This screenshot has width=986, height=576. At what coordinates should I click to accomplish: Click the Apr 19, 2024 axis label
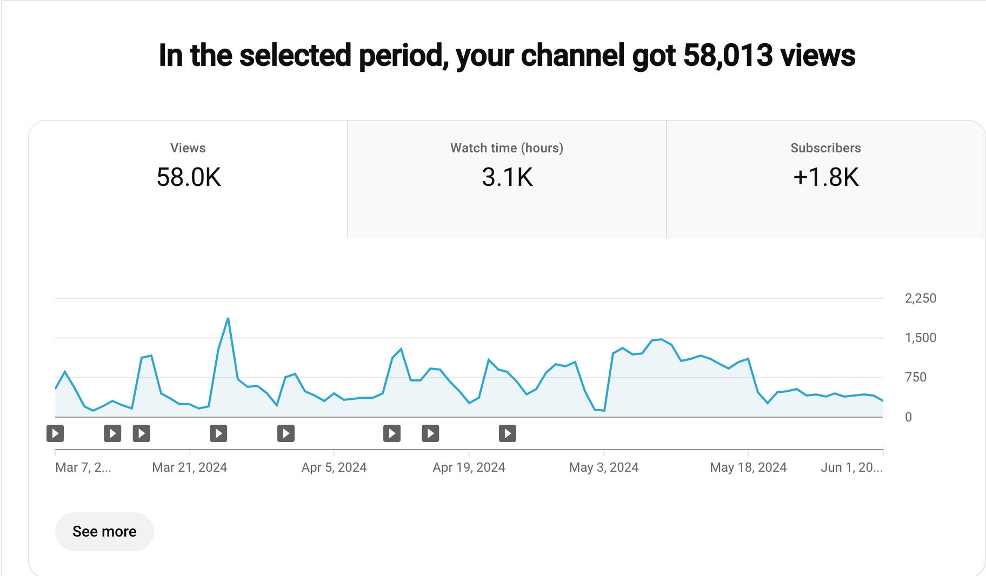coord(469,467)
